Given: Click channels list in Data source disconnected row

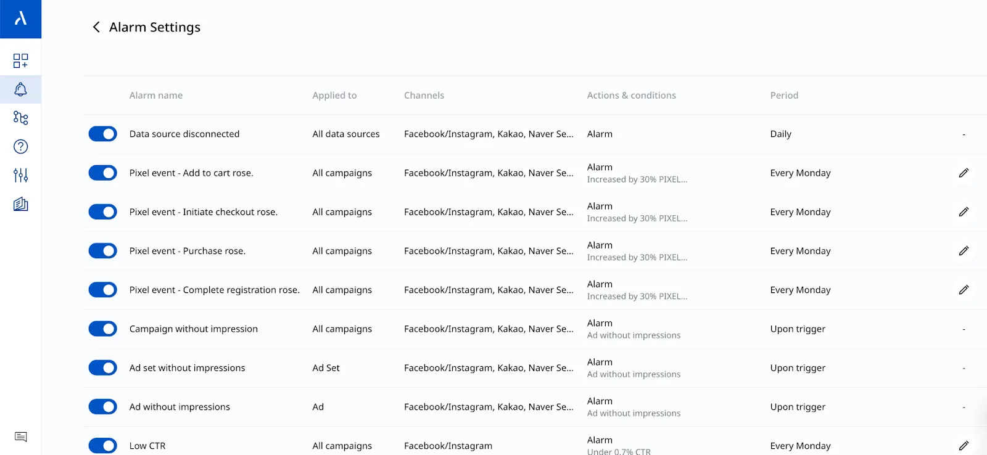Looking at the screenshot, I should pos(489,134).
